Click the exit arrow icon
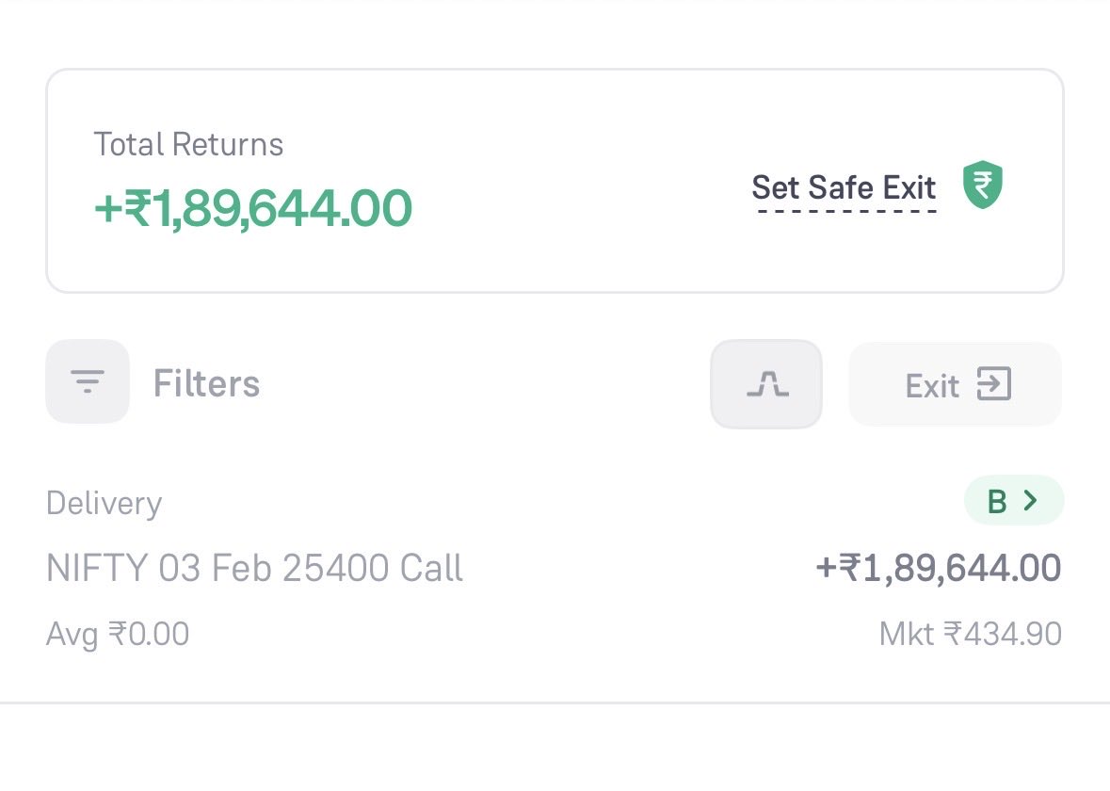This screenshot has width=1110, height=791. click(x=993, y=384)
